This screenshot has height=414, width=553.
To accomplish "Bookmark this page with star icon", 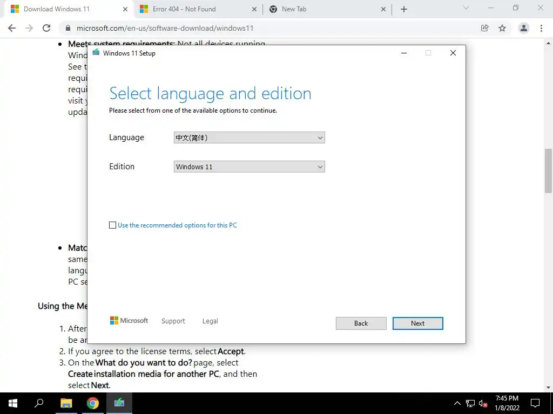I will click(502, 28).
